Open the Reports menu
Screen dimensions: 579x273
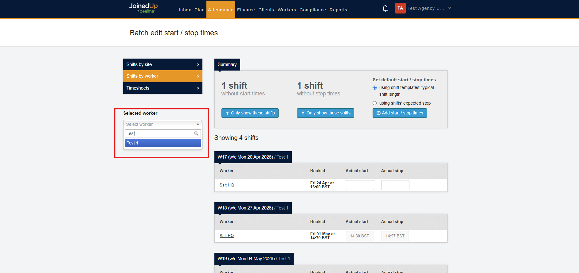[x=338, y=10]
